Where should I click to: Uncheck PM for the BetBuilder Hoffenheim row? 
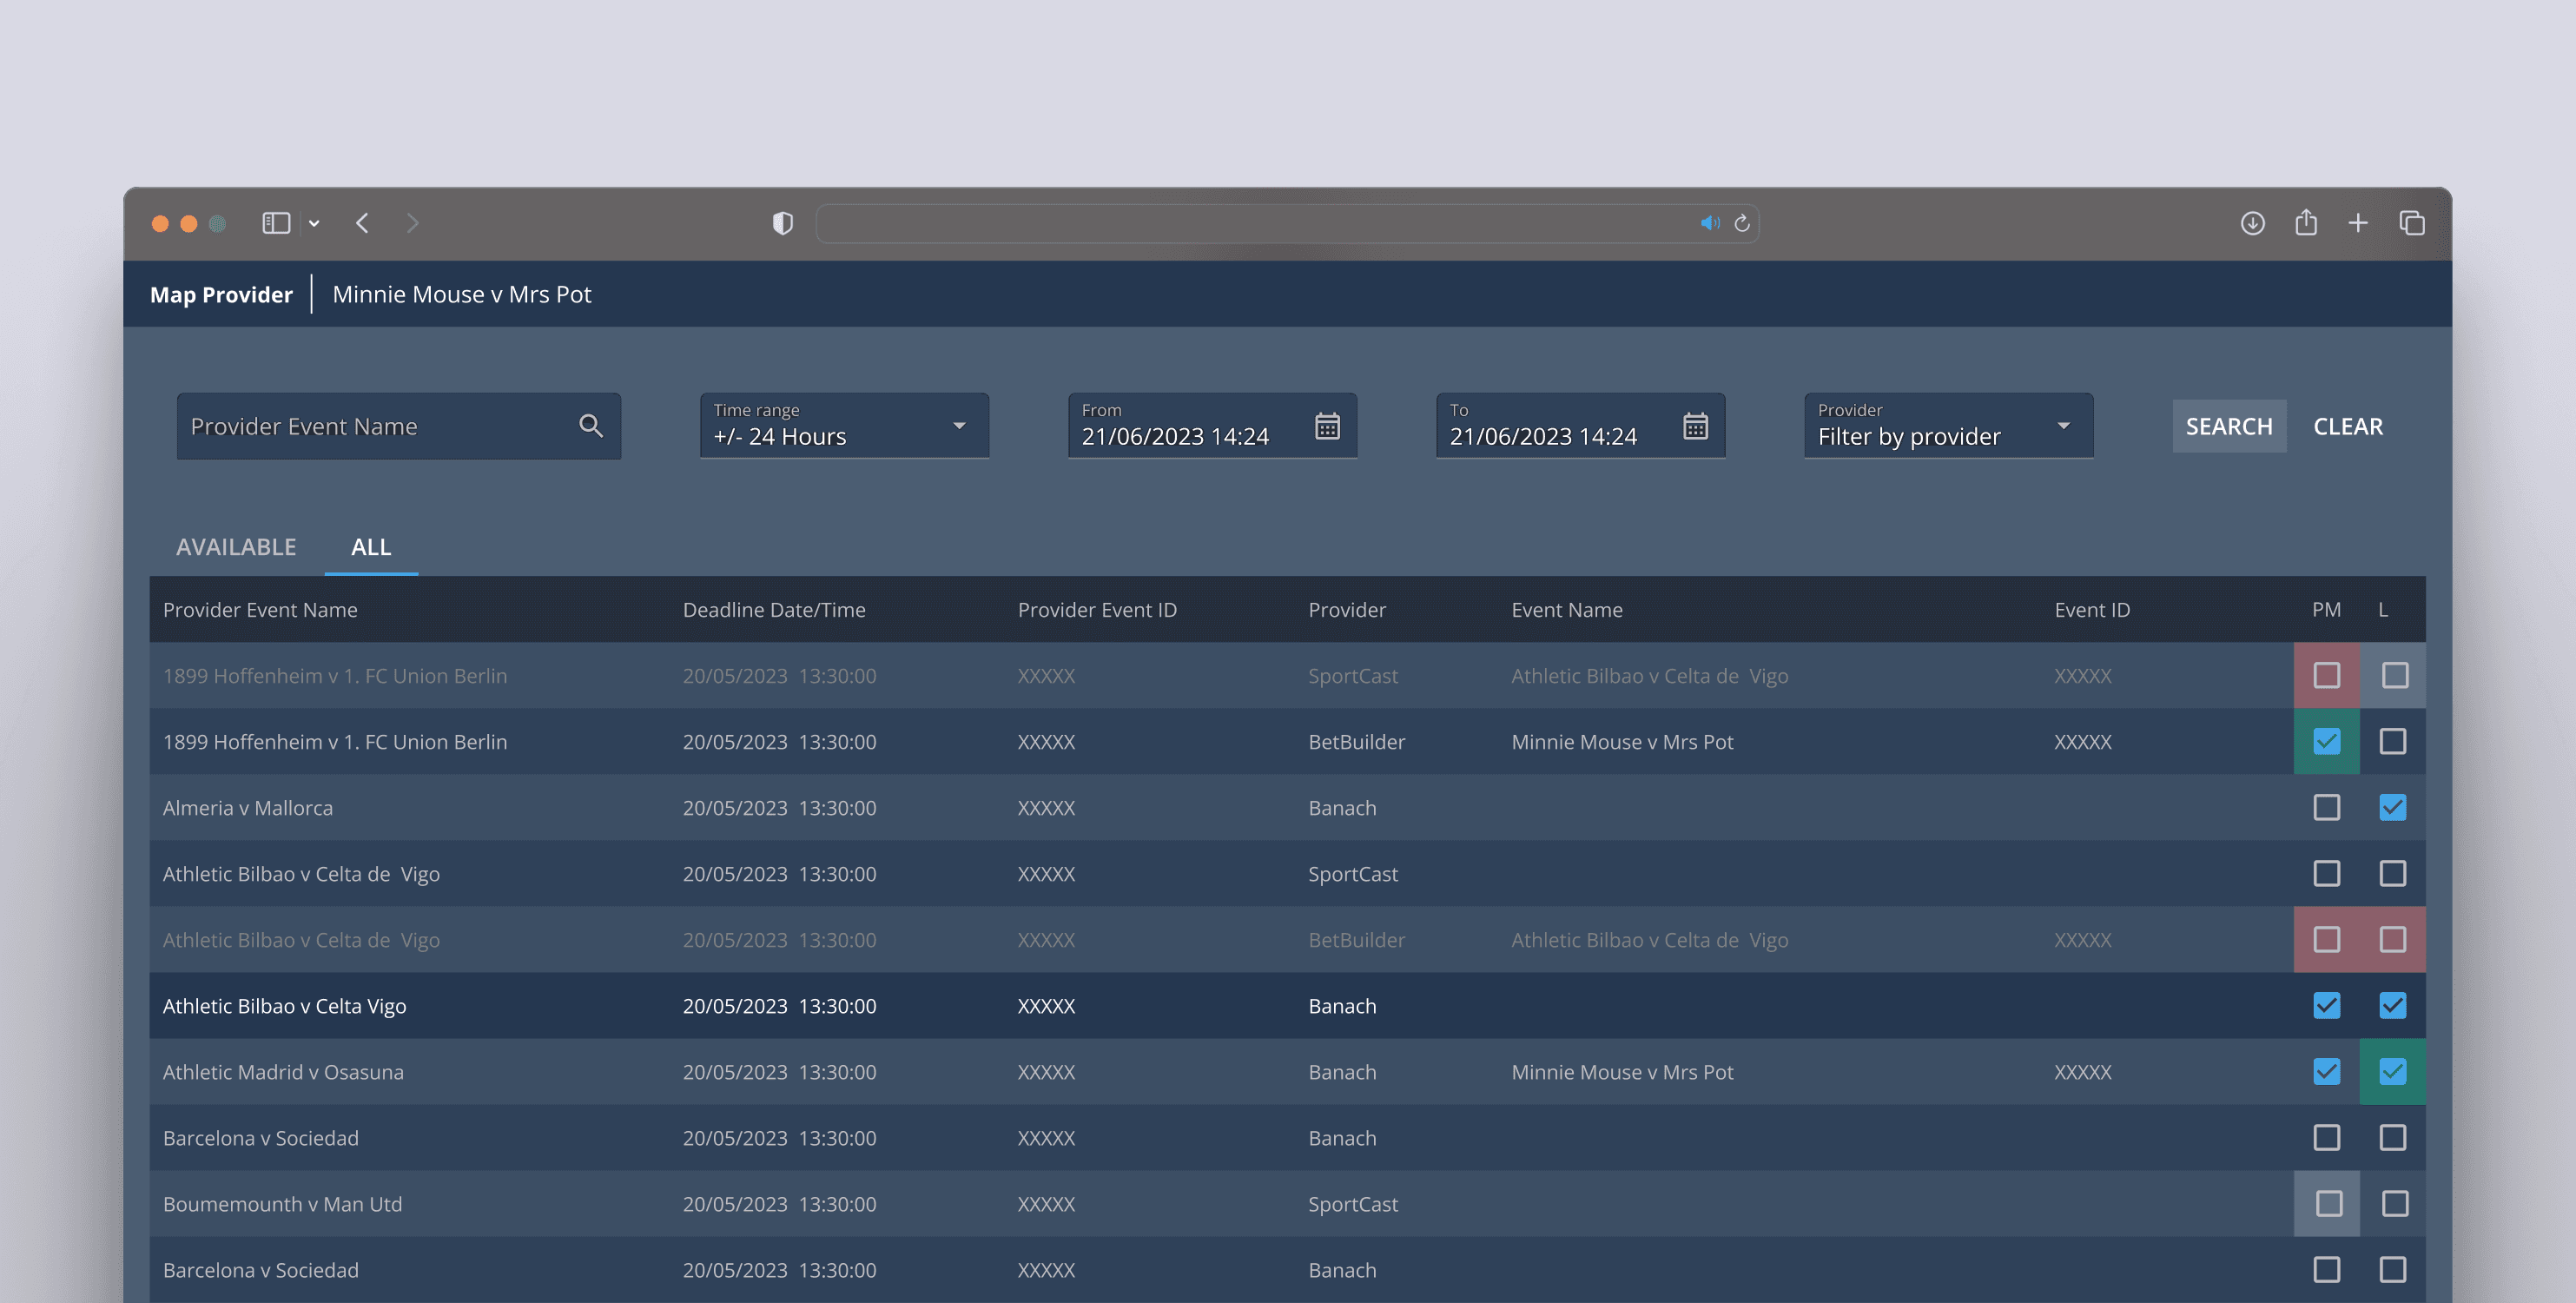pos(2326,741)
